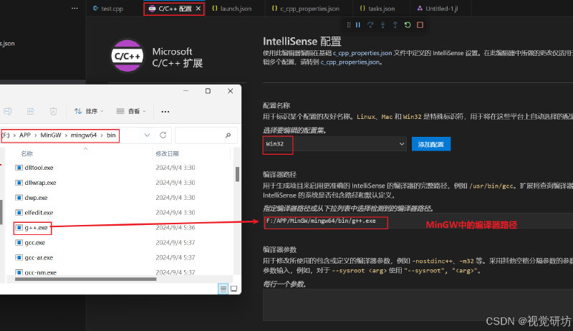This screenshot has height=331, width=573.
Task: Click the mingw64 breadcrumb in address bar
Action: (x=84, y=135)
